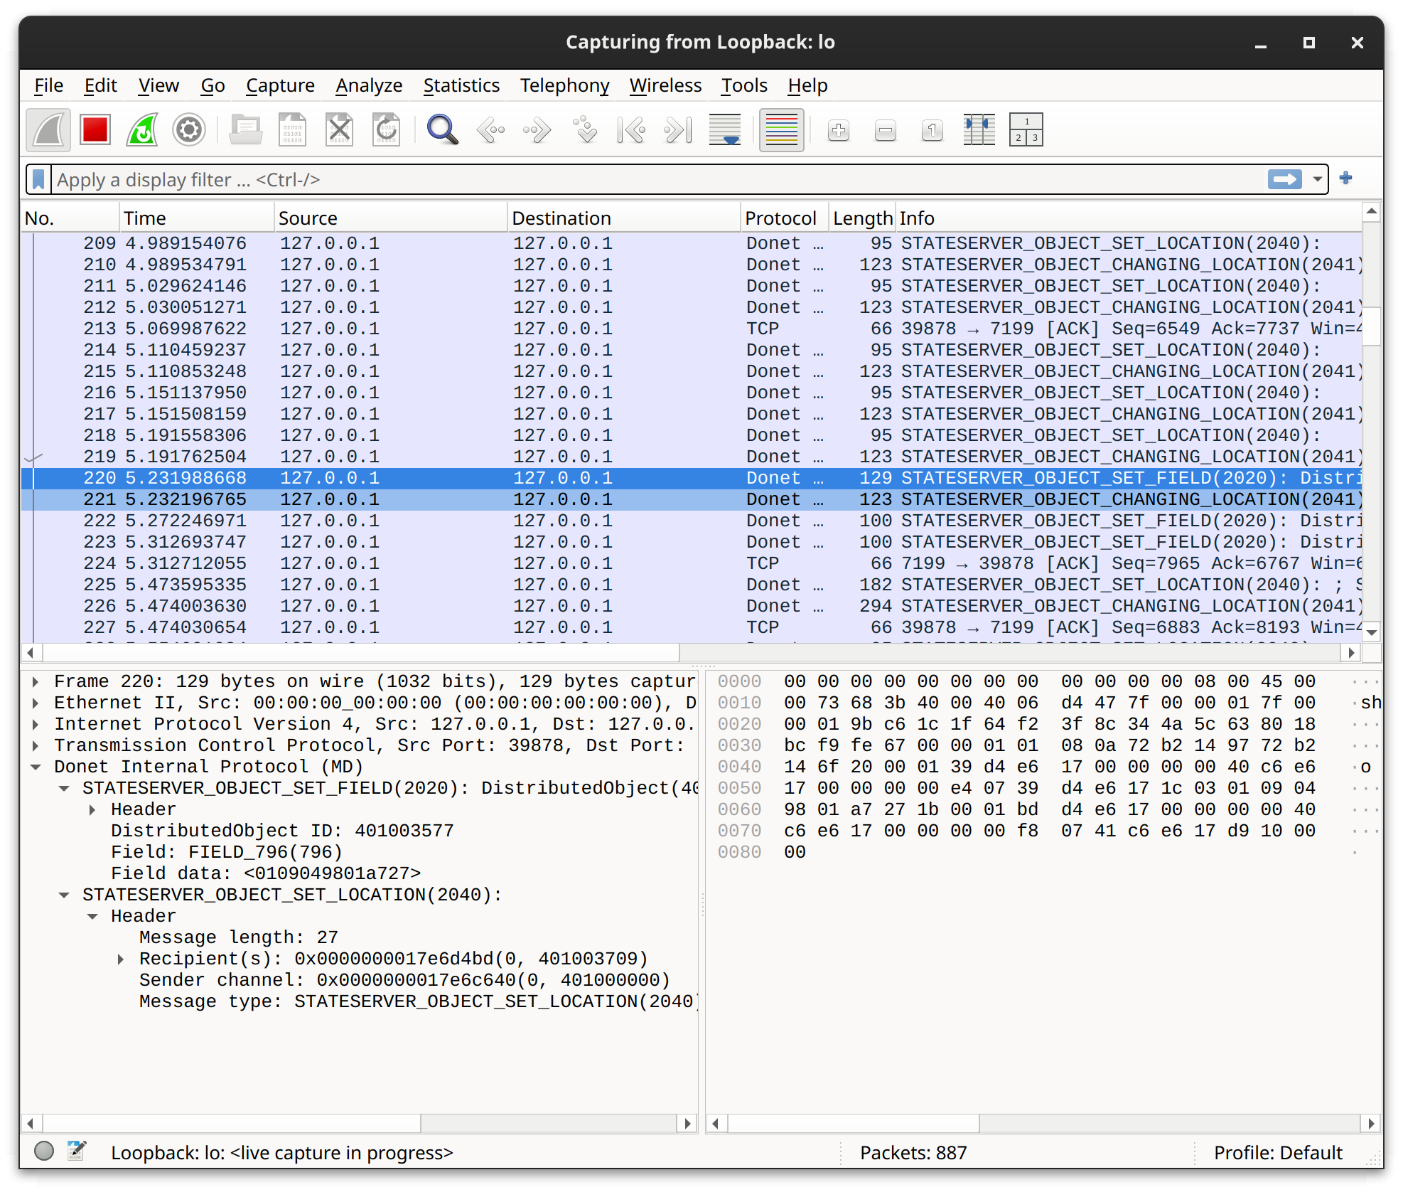Open the Statistics menu
Viewport: 1403px width, 1192px height.
tap(458, 84)
